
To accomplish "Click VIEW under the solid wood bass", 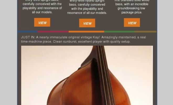I will 132,23.
